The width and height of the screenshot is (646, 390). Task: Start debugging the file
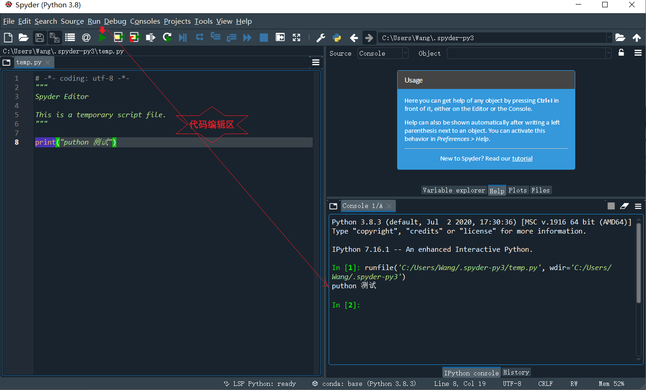[183, 37]
